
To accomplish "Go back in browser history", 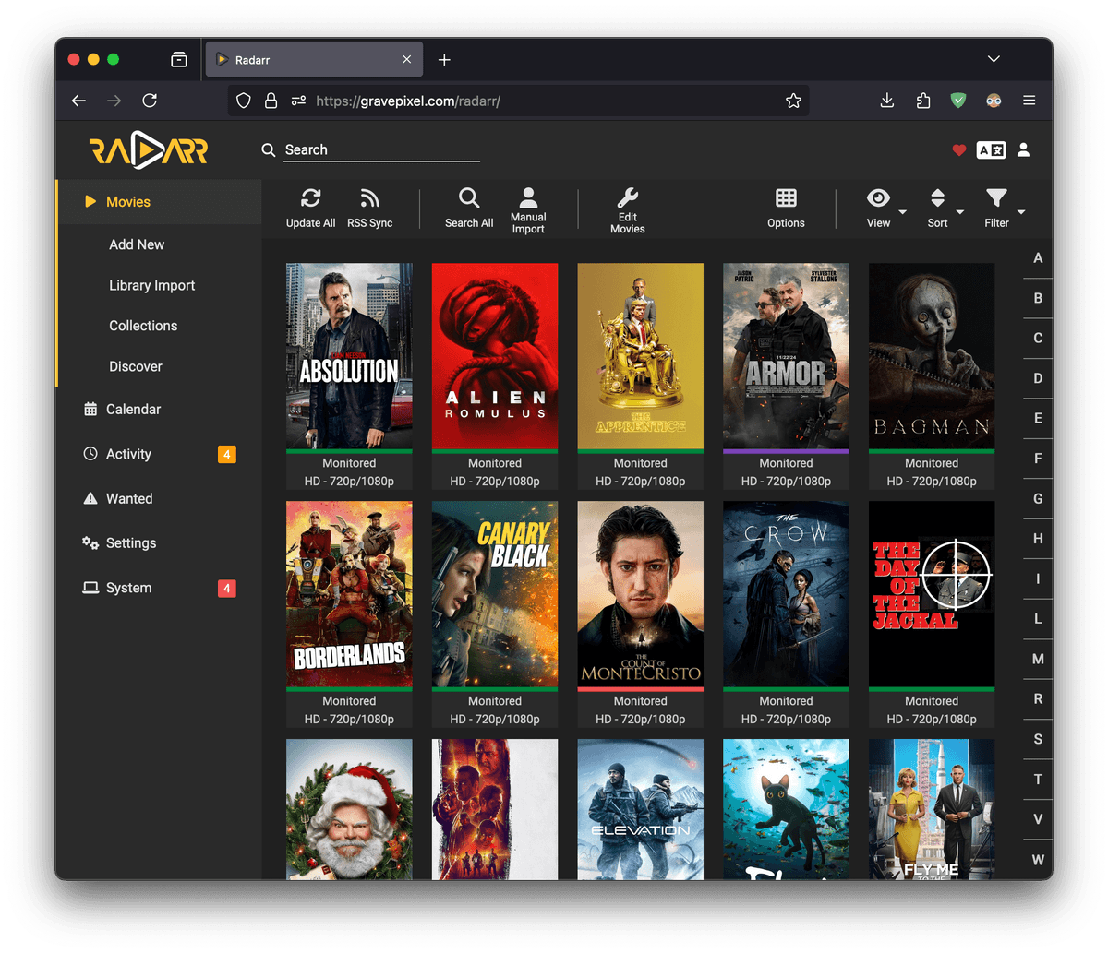I will (79, 101).
